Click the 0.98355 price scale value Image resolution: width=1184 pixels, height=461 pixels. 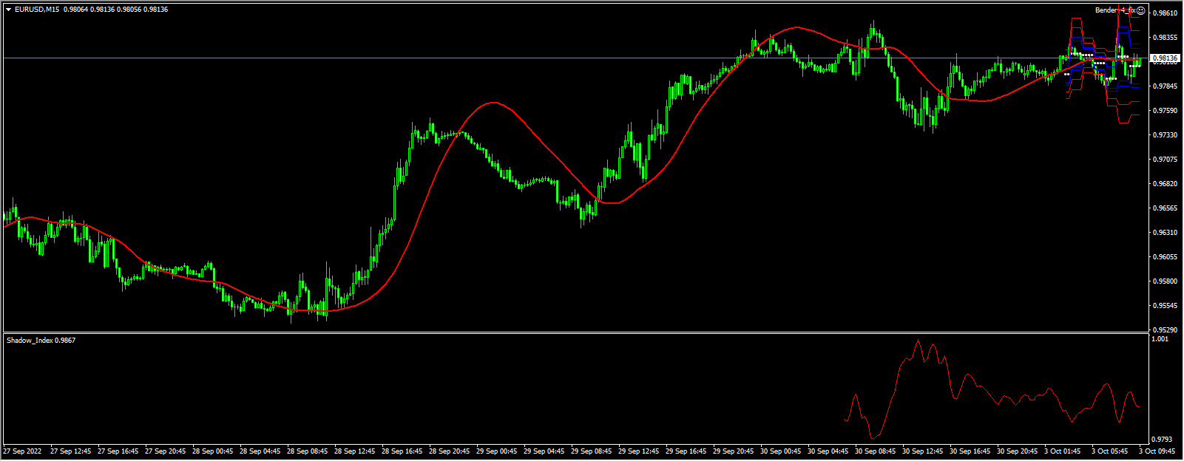click(x=1166, y=38)
